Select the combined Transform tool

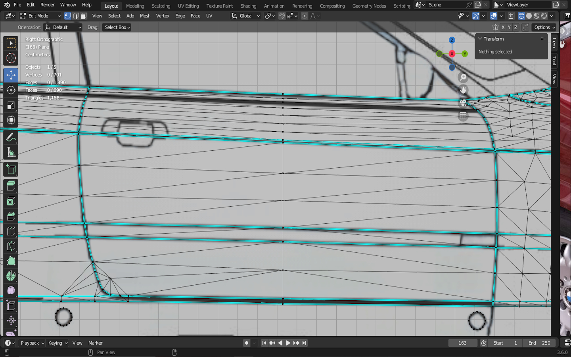(x=11, y=120)
